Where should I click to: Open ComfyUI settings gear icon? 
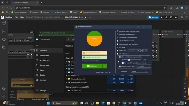[4, 96]
